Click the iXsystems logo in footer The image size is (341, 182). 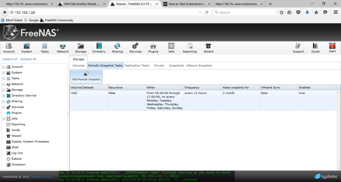coord(326,176)
